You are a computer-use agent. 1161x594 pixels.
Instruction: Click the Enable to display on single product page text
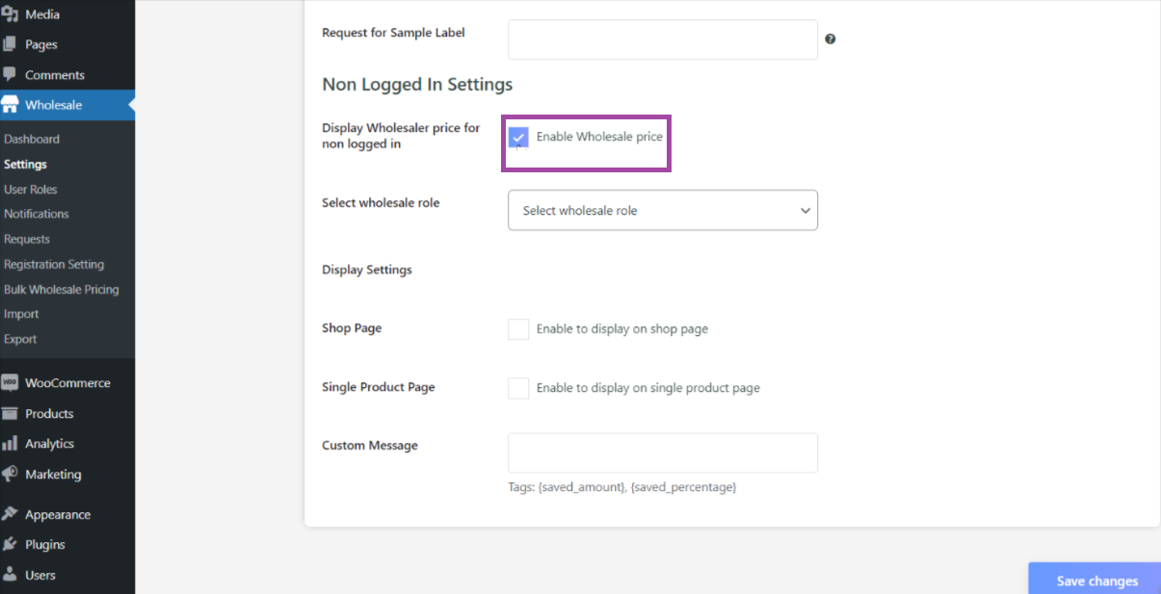click(x=648, y=388)
